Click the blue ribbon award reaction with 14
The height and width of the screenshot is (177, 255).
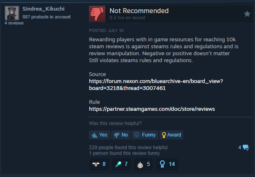167,164
